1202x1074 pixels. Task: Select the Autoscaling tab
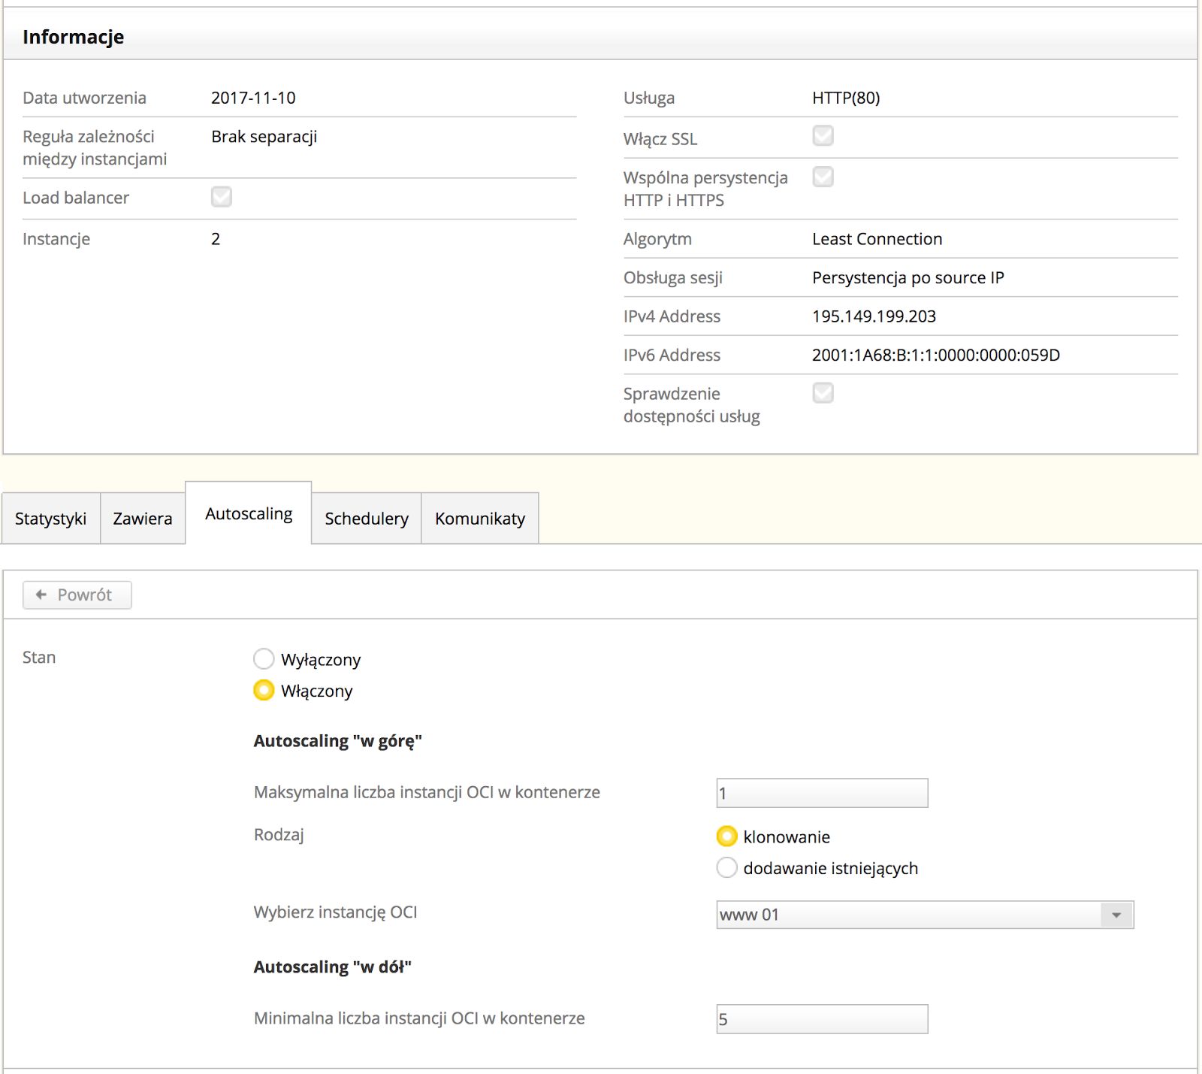point(249,514)
